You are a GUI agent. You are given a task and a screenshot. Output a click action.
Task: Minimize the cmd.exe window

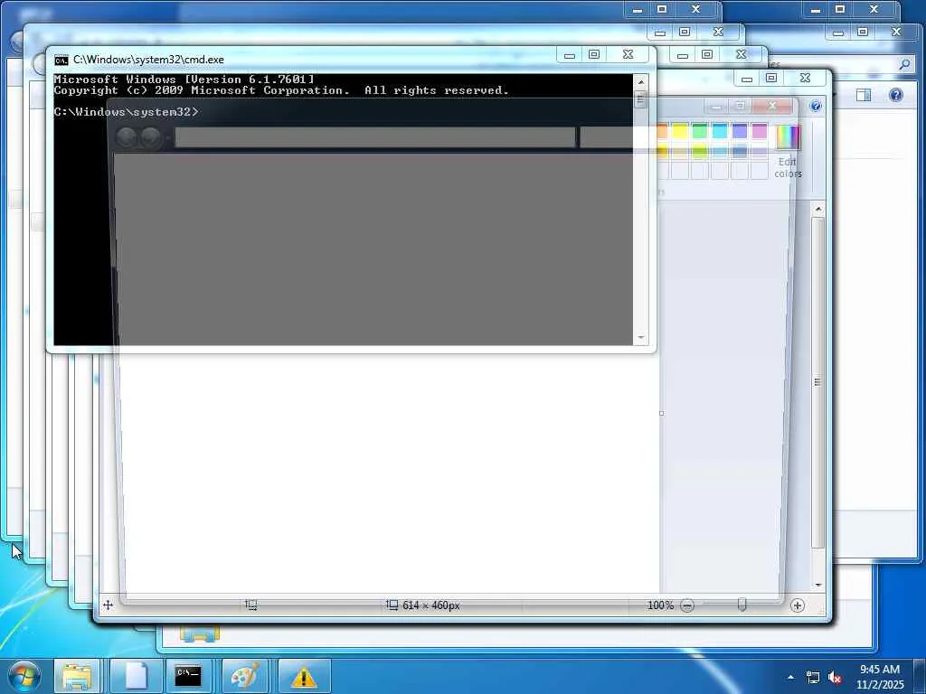[x=570, y=55]
